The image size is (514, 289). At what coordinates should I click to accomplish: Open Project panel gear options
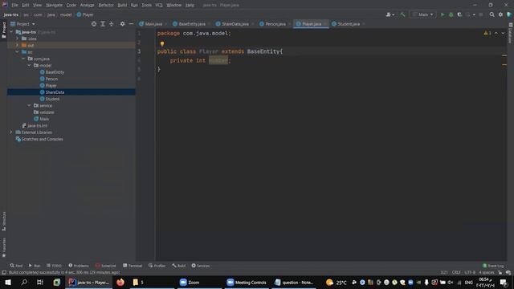click(x=122, y=24)
